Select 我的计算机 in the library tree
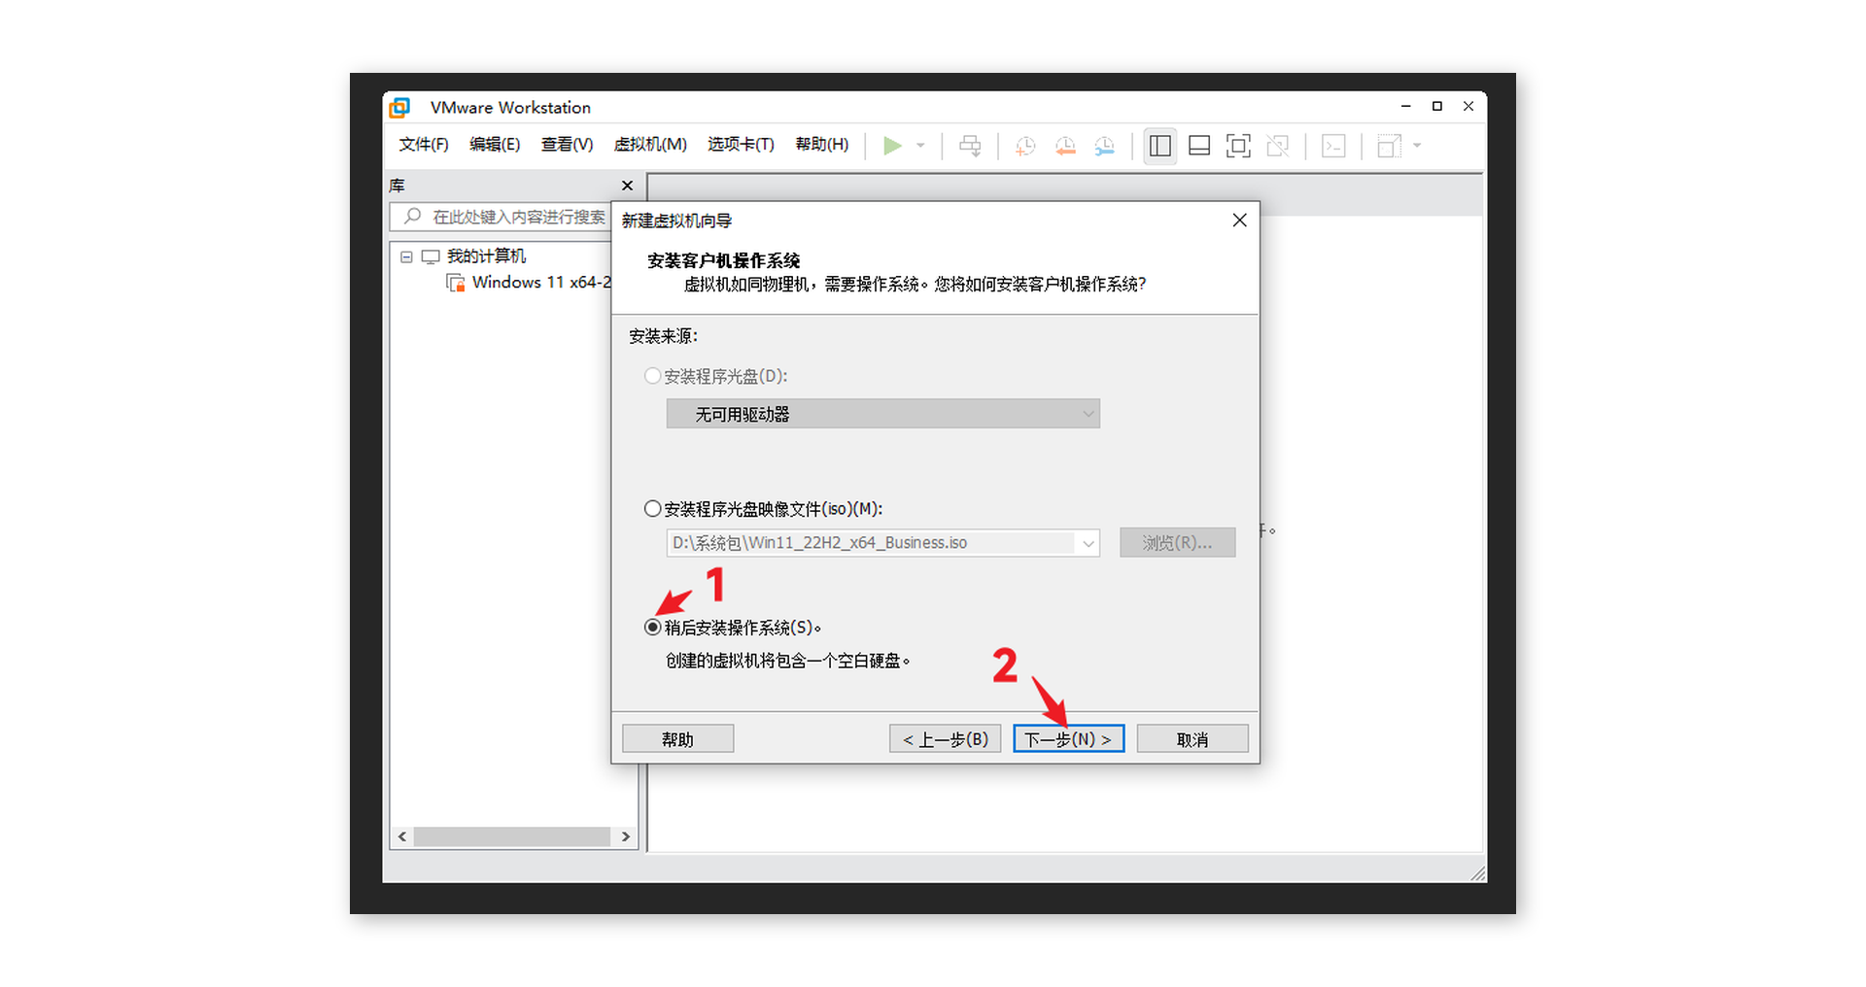The image size is (1866, 987). tap(486, 256)
